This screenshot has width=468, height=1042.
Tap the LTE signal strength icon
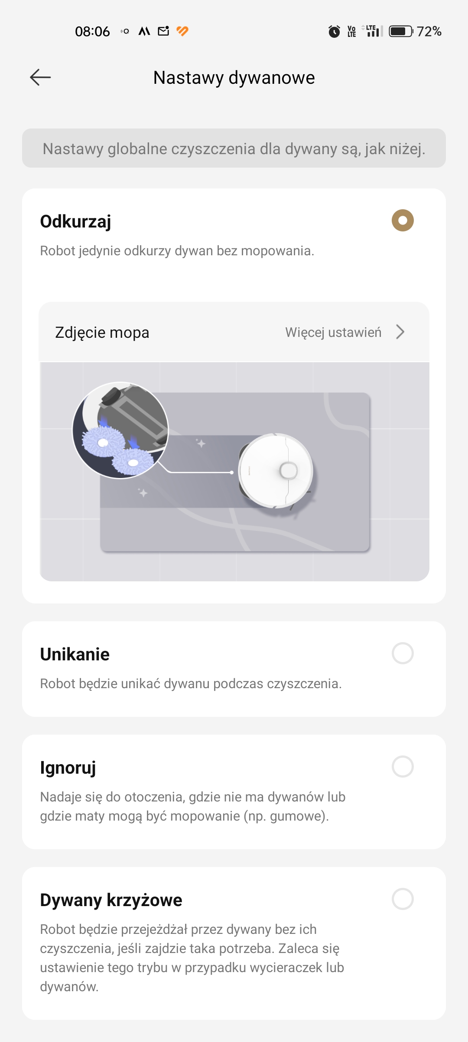(x=373, y=31)
